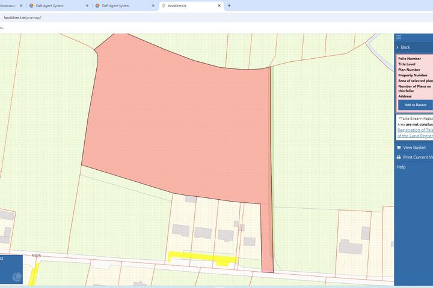The width and height of the screenshot is (433, 288).
Task: Click the R328 road label
Action: (36, 256)
